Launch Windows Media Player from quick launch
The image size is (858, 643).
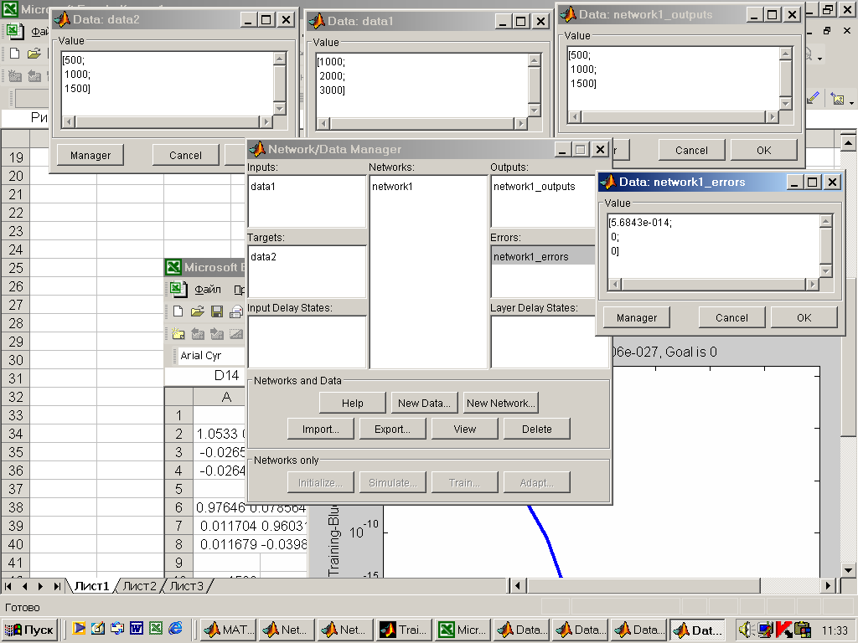click(x=79, y=628)
